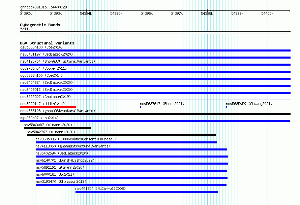Select the thin nsv3227507 (Chaisson2019) line
This screenshot has height=205, width=300.
pos(155,100)
